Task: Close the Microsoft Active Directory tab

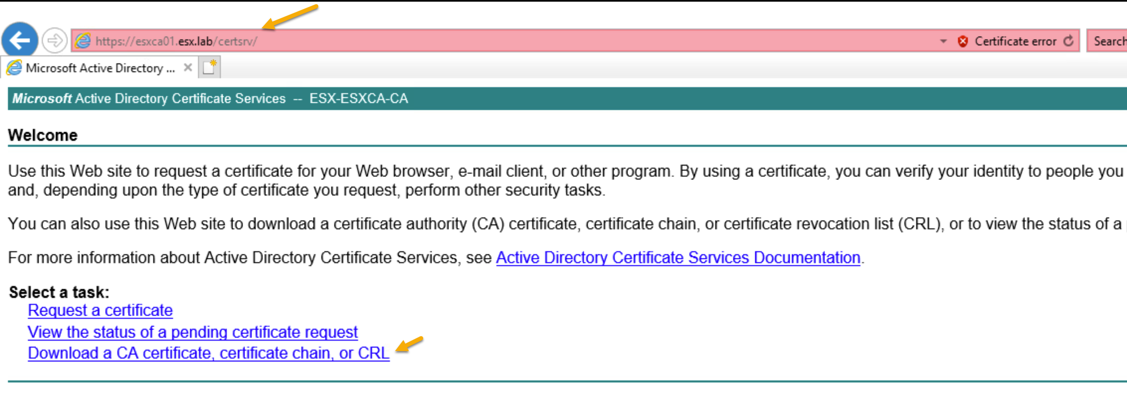Action: pyautogui.click(x=188, y=68)
